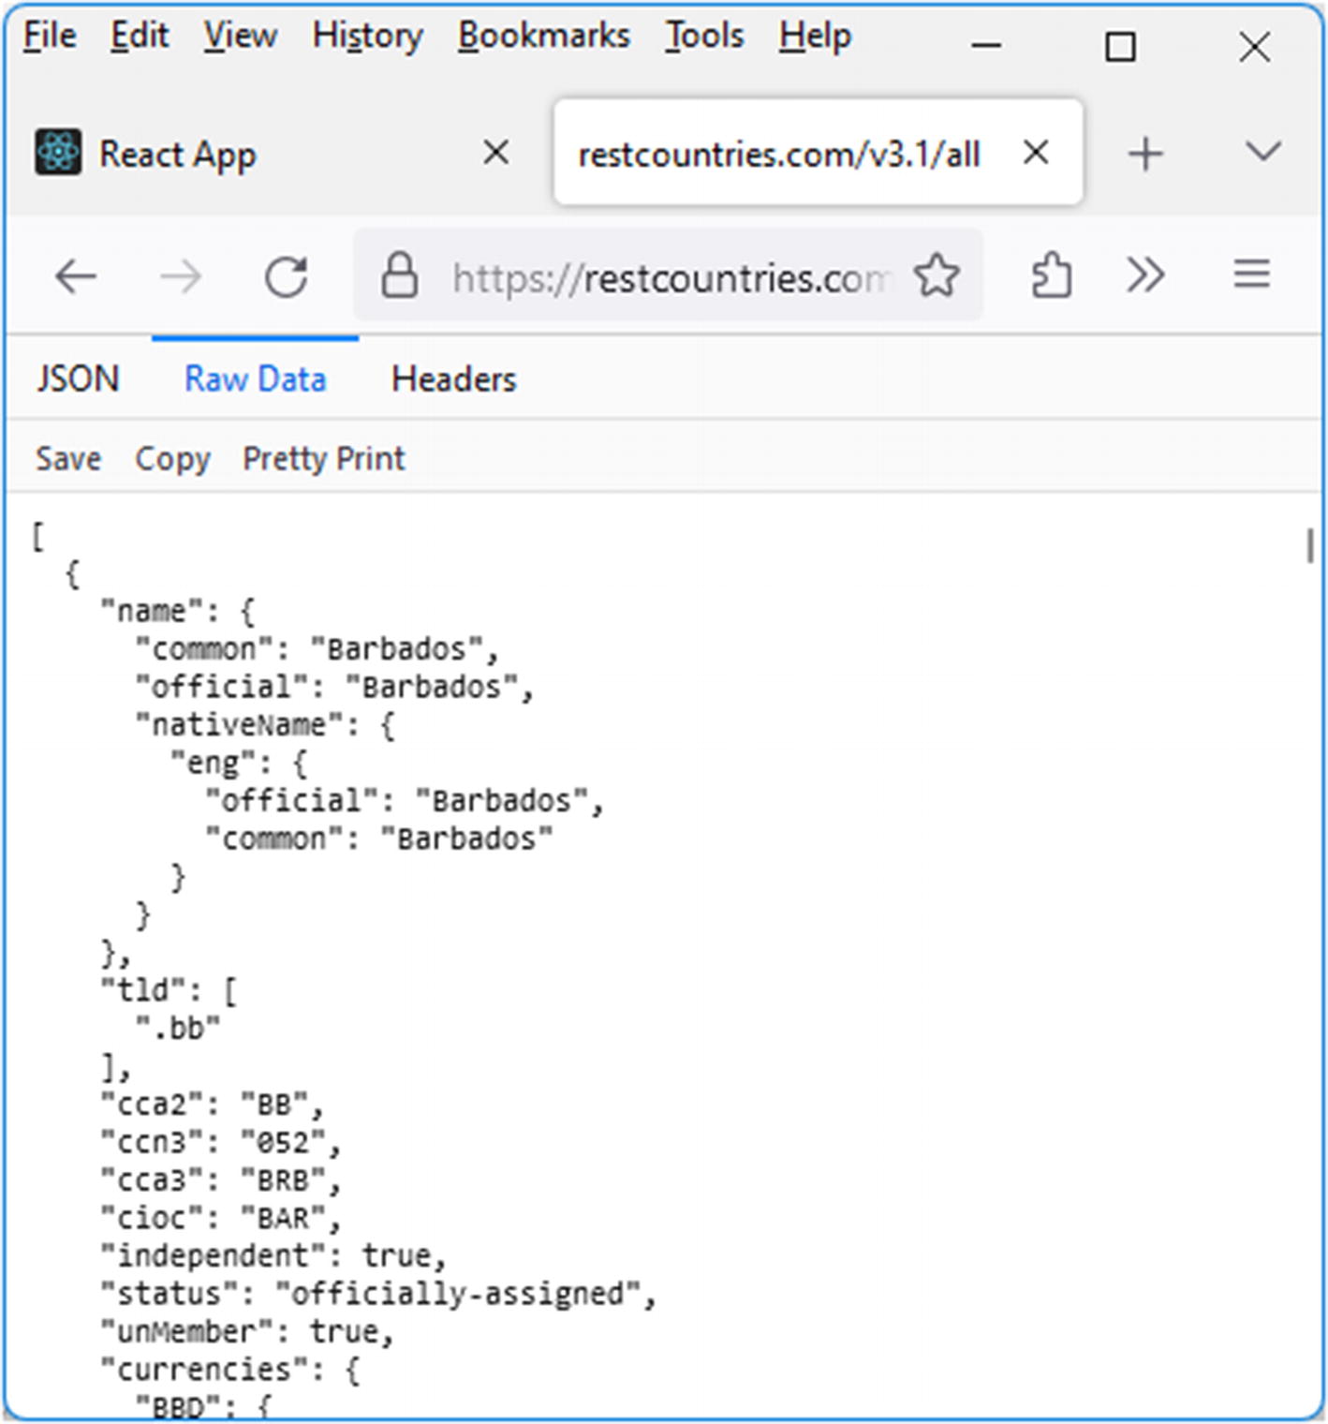Open the extensions puzzle icon
Screen dimensions: 1328x1424
pyautogui.click(x=1051, y=276)
